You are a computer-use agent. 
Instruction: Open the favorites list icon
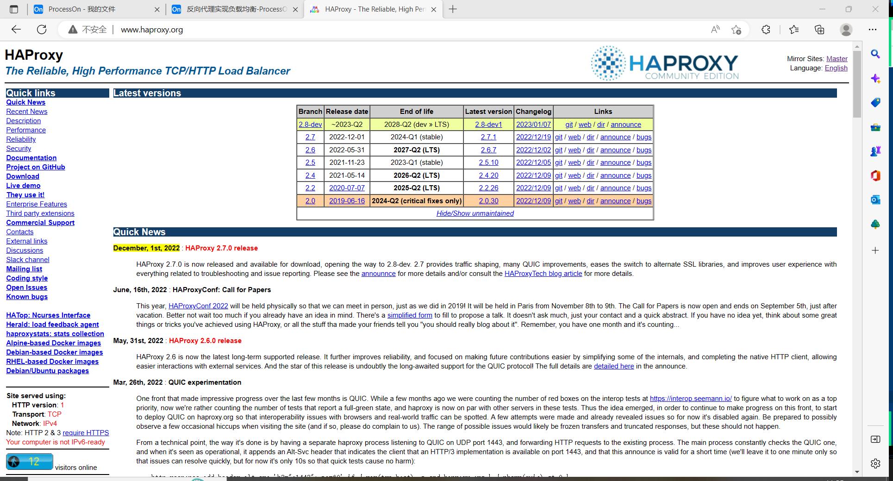point(794,30)
